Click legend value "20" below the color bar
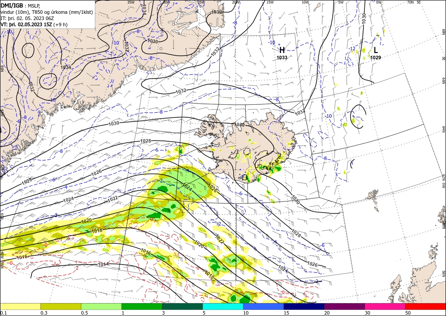This screenshot has height=316, width=446. point(327,313)
